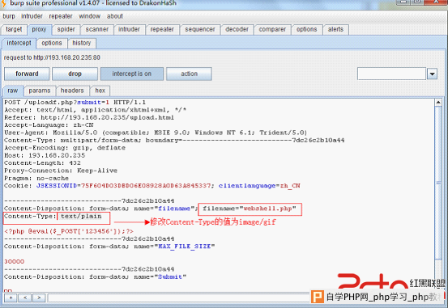Click the forward button
The image size is (448, 308).
pos(27,74)
